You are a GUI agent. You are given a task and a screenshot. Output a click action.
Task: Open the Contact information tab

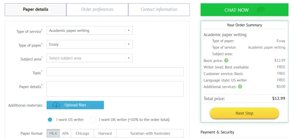coord(159,9)
